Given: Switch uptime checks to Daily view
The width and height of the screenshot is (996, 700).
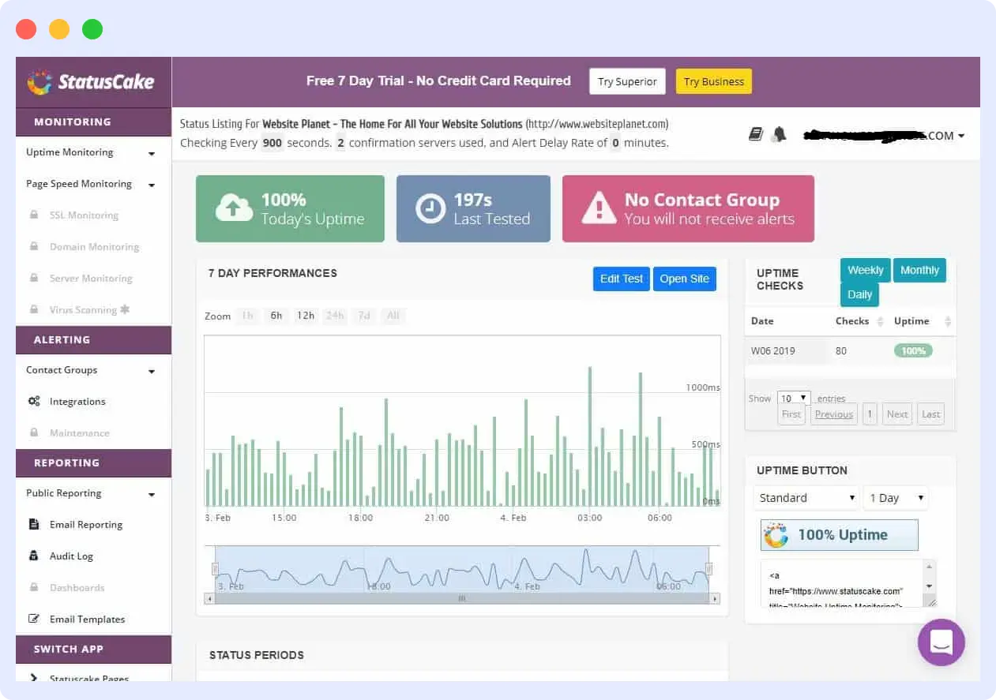Looking at the screenshot, I should (859, 294).
